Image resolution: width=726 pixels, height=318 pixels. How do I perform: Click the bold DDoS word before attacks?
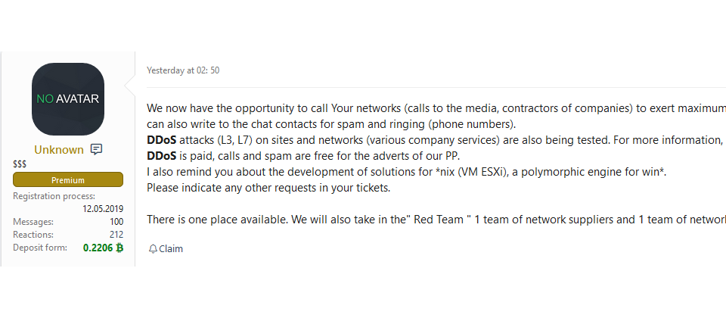pyautogui.click(x=162, y=140)
